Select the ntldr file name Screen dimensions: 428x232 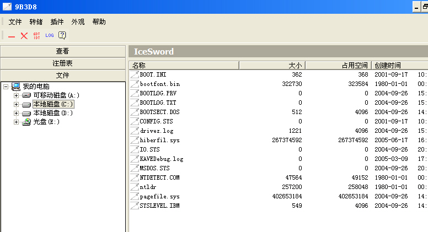tap(148, 187)
